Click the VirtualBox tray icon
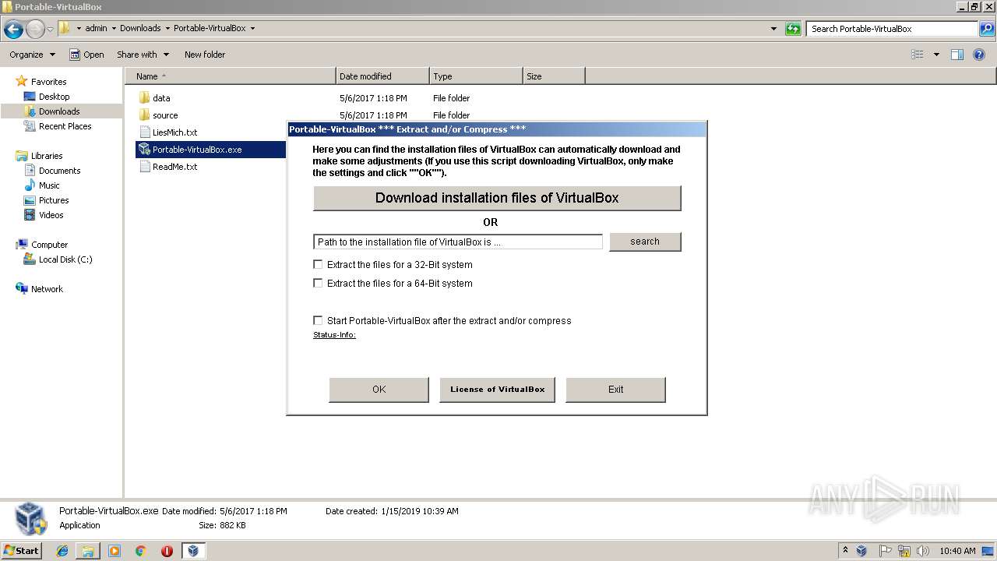This screenshot has height=561, width=997. pyautogui.click(x=861, y=551)
